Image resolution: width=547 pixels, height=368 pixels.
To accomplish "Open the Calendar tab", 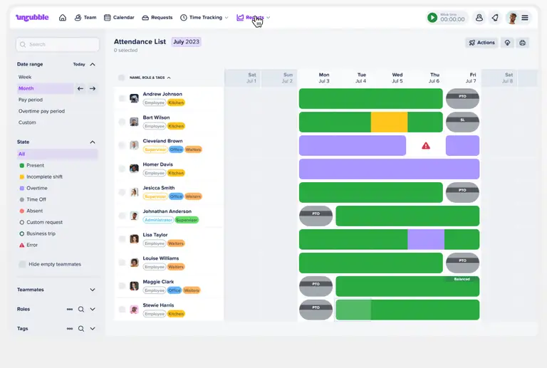I will tap(118, 18).
